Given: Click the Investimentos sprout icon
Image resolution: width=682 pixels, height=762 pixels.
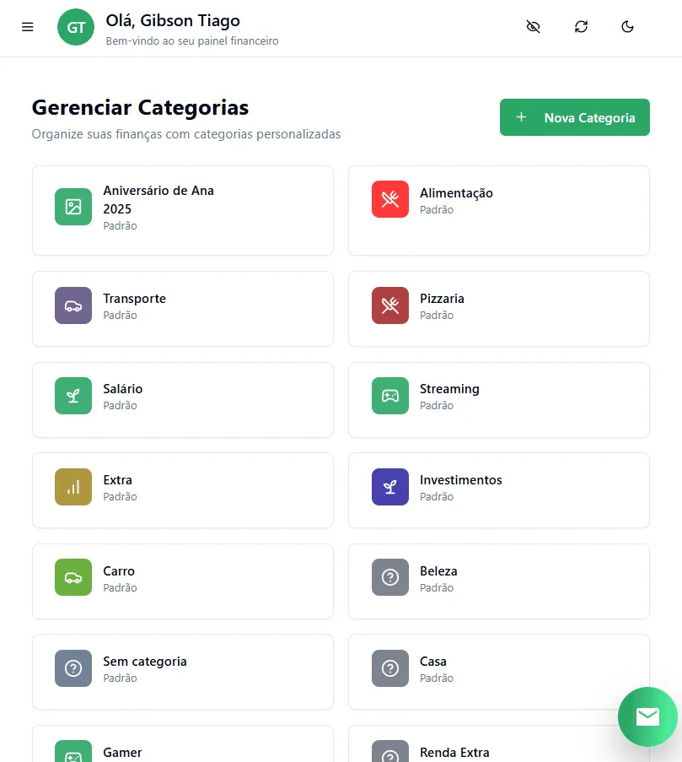Looking at the screenshot, I should pyautogui.click(x=390, y=487).
